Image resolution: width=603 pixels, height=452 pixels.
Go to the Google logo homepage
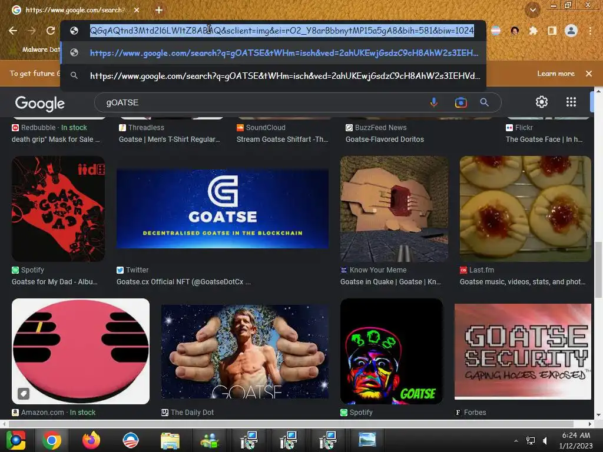pyautogui.click(x=40, y=103)
